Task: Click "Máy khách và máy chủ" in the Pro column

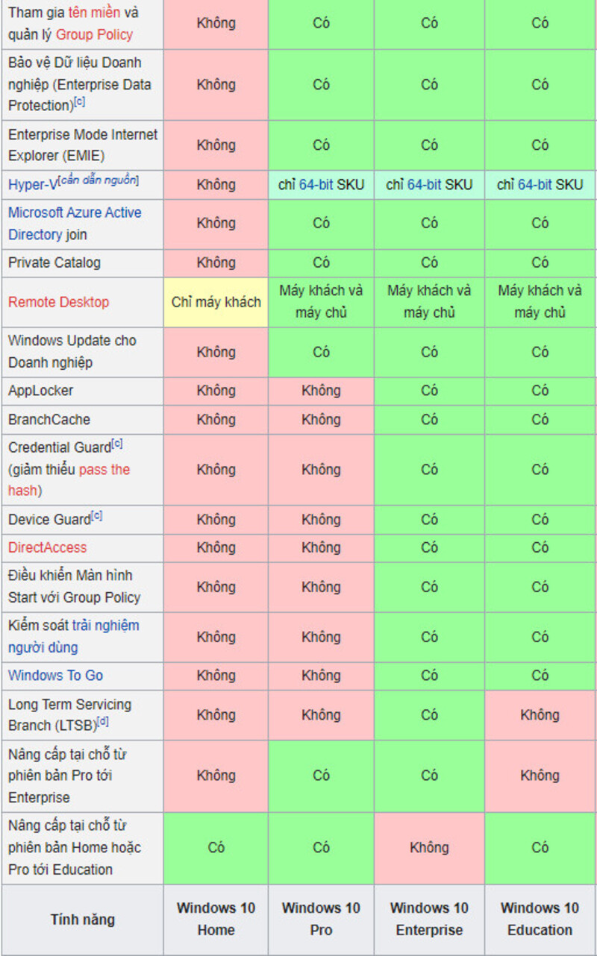Action: click(322, 301)
